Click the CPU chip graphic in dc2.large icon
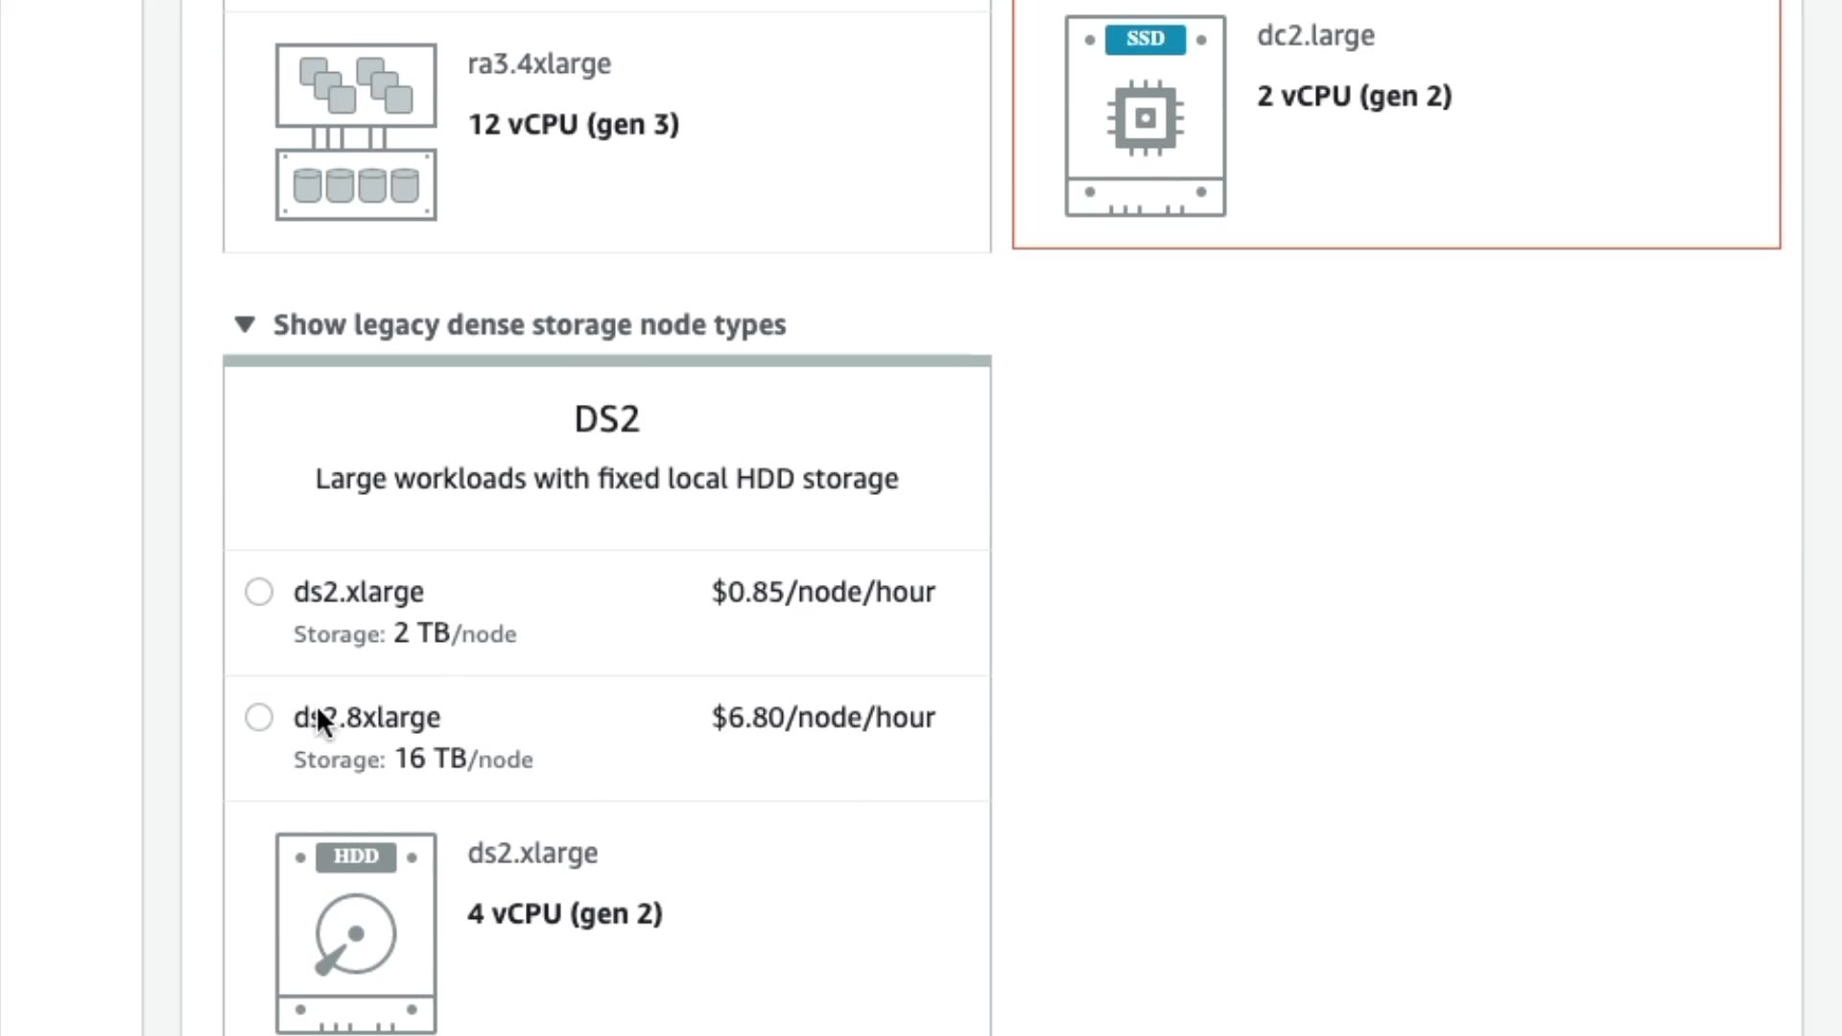 [x=1145, y=119]
